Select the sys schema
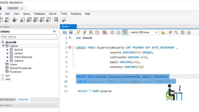Screen dimensions: 199x112 pos(7,76)
